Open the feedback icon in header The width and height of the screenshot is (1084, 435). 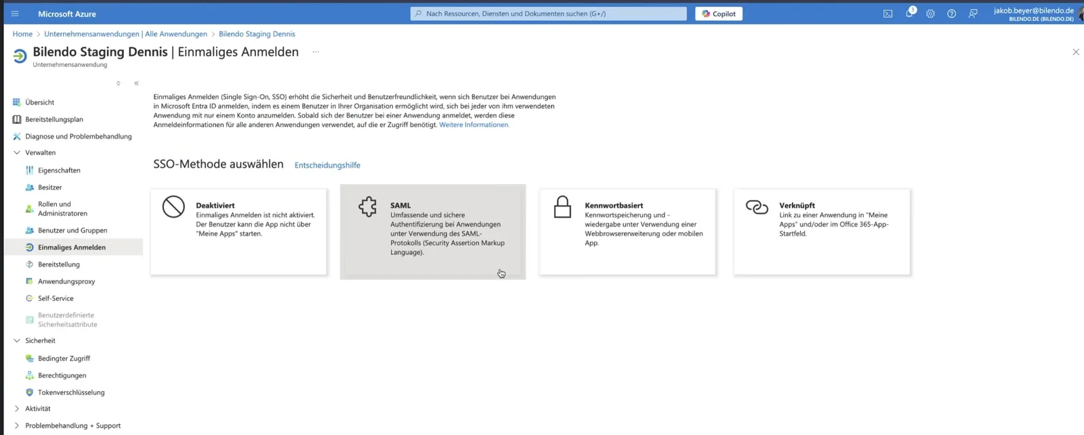coord(973,14)
